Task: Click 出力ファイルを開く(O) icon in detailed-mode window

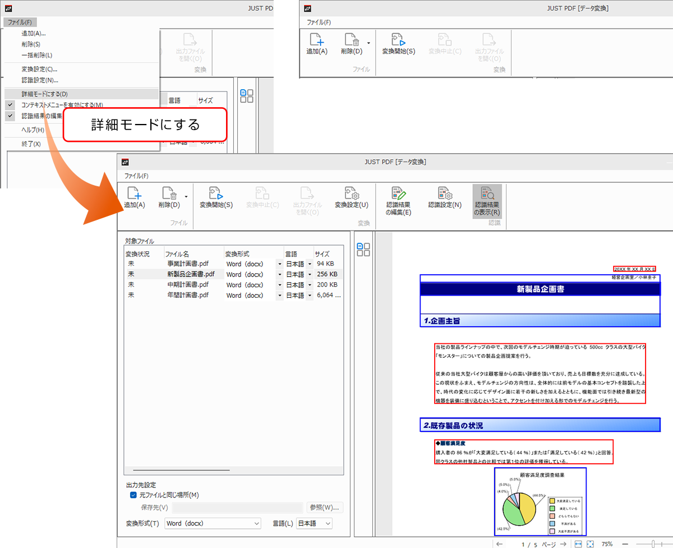Action: pyautogui.click(x=307, y=194)
